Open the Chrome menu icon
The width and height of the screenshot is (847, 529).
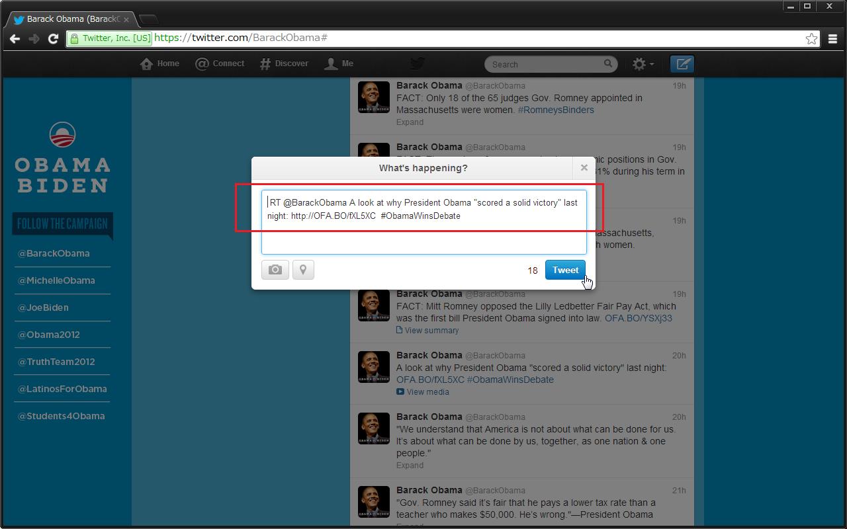833,38
